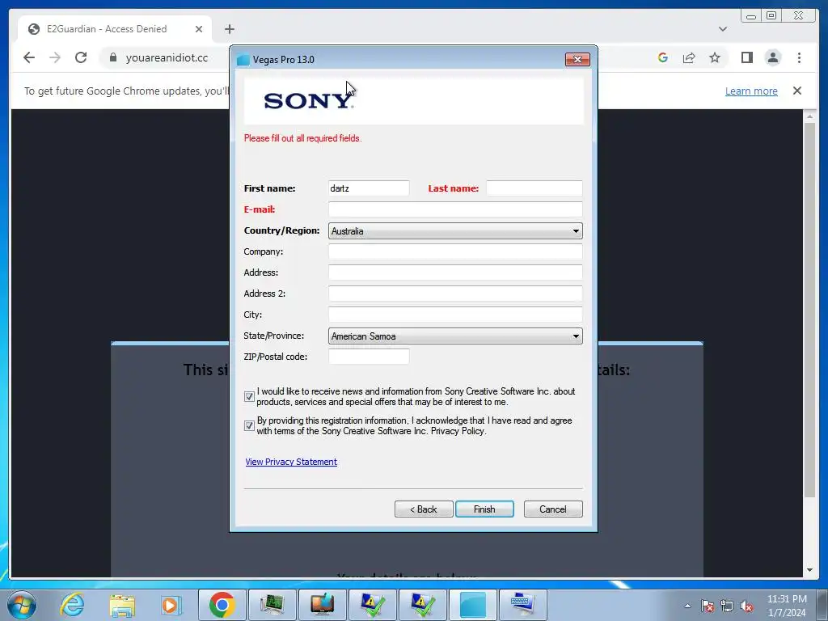
Task: Open a new tab with plus button
Action: click(x=229, y=29)
